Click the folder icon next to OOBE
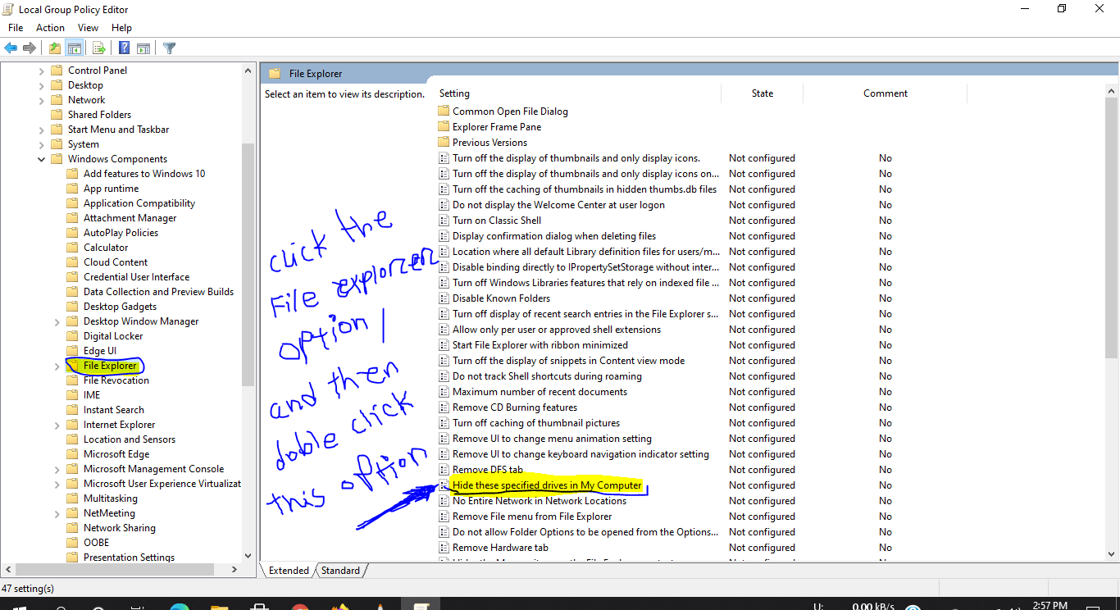Screen dimensions: 1120x610 tap(72, 542)
